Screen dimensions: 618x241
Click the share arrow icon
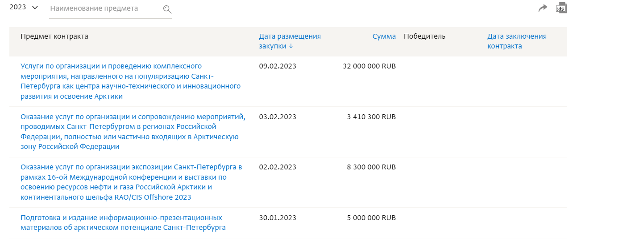(543, 8)
